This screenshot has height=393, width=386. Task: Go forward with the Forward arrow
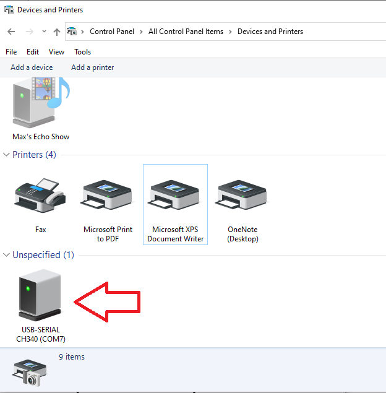29,32
